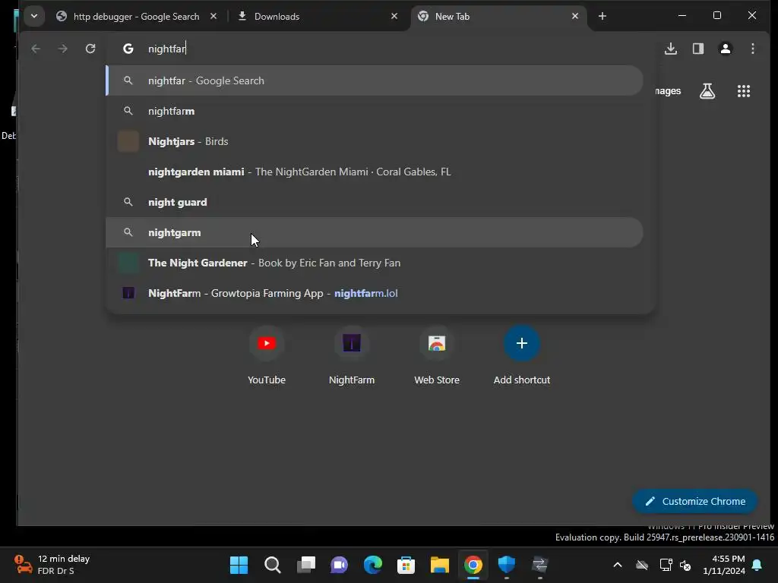Select the New Tab tab
The height and width of the screenshot is (583, 778).
498,17
